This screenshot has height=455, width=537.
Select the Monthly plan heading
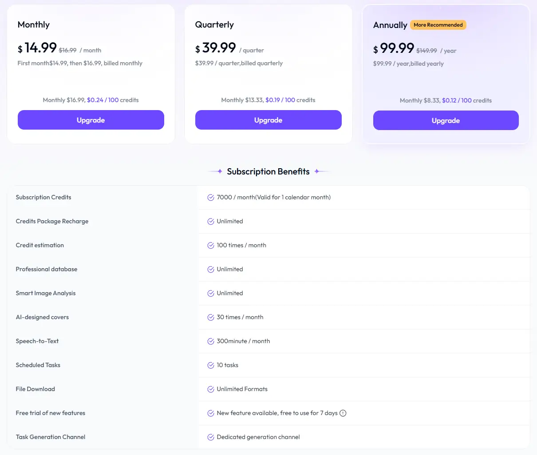pyautogui.click(x=34, y=25)
